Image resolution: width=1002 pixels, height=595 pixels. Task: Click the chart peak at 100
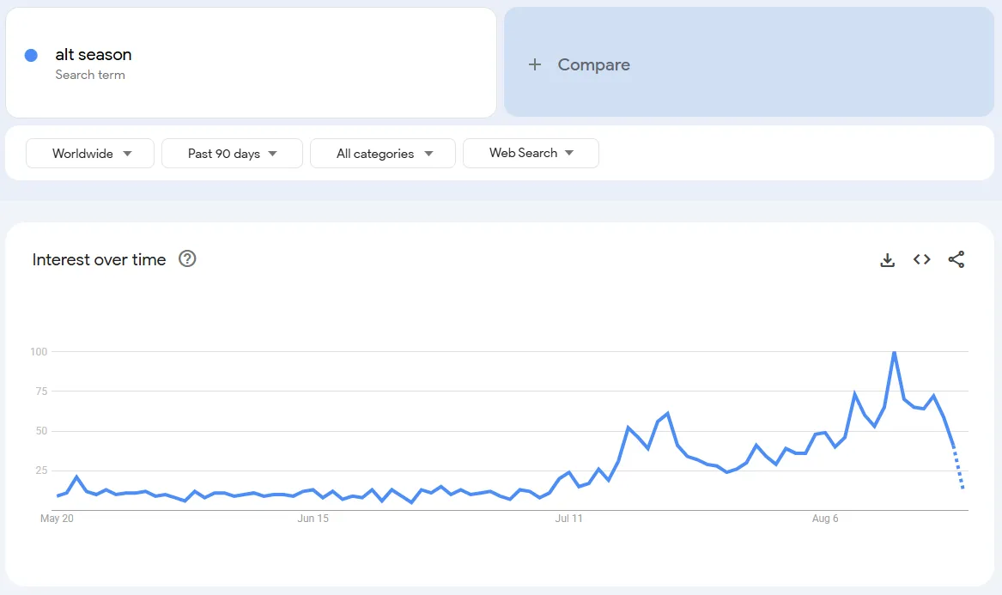click(x=894, y=352)
